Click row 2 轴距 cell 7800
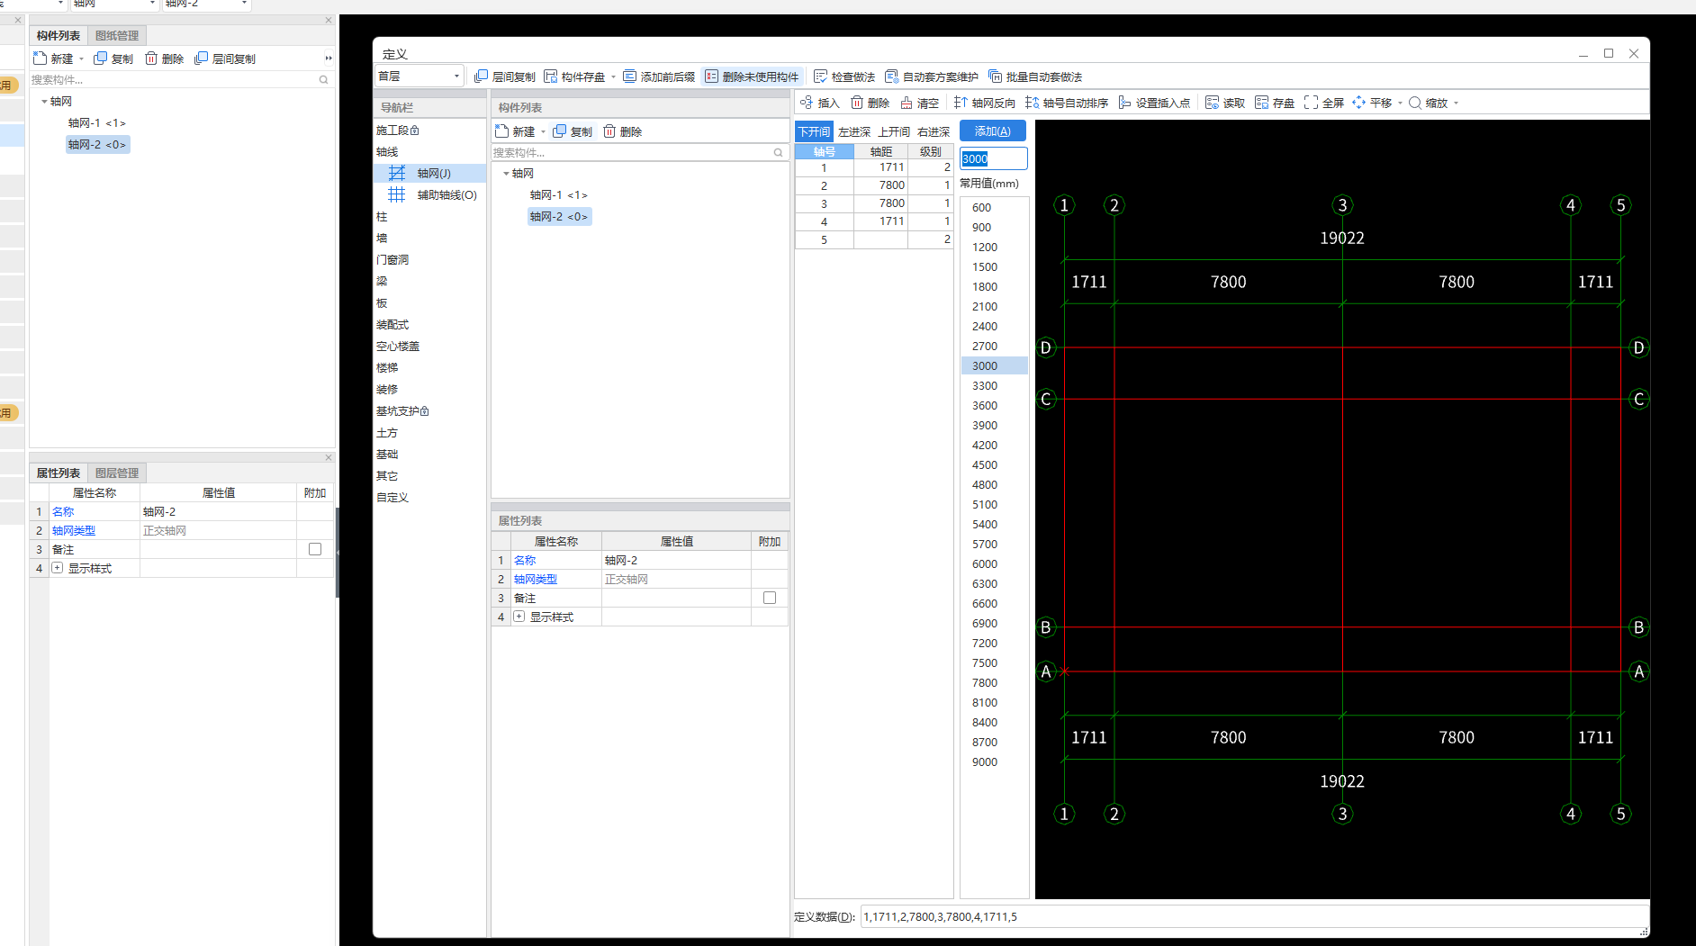1696x946 pixels. click(x=880, y=185)
